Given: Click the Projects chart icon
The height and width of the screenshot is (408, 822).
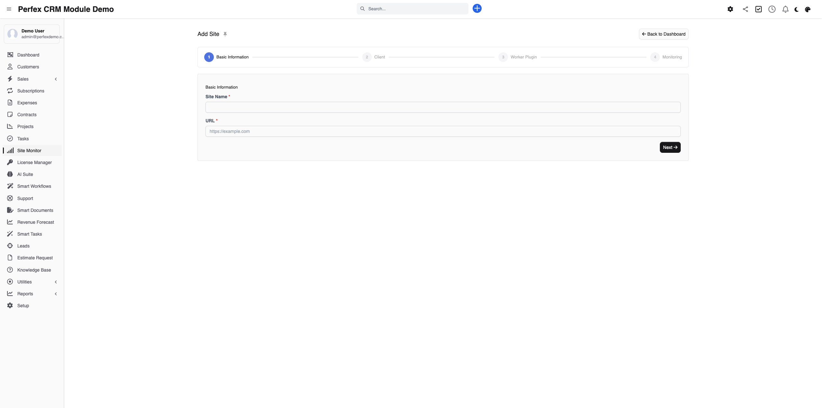Looking at the screenshot, I should (10, 126).
